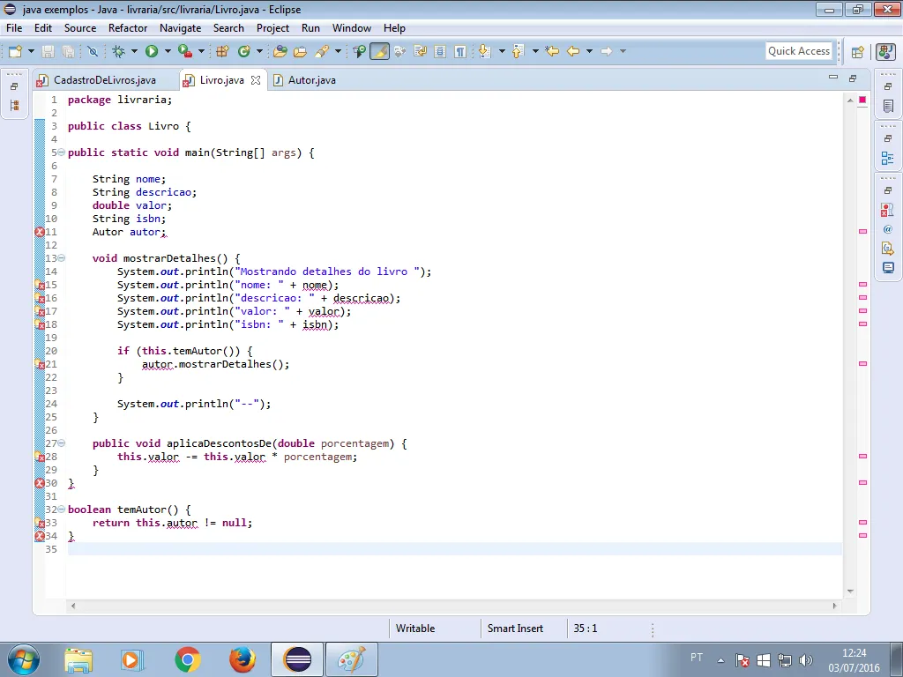Collapse the main method fold at line 5
Screen dimensions: 903x677
(61, 153)
